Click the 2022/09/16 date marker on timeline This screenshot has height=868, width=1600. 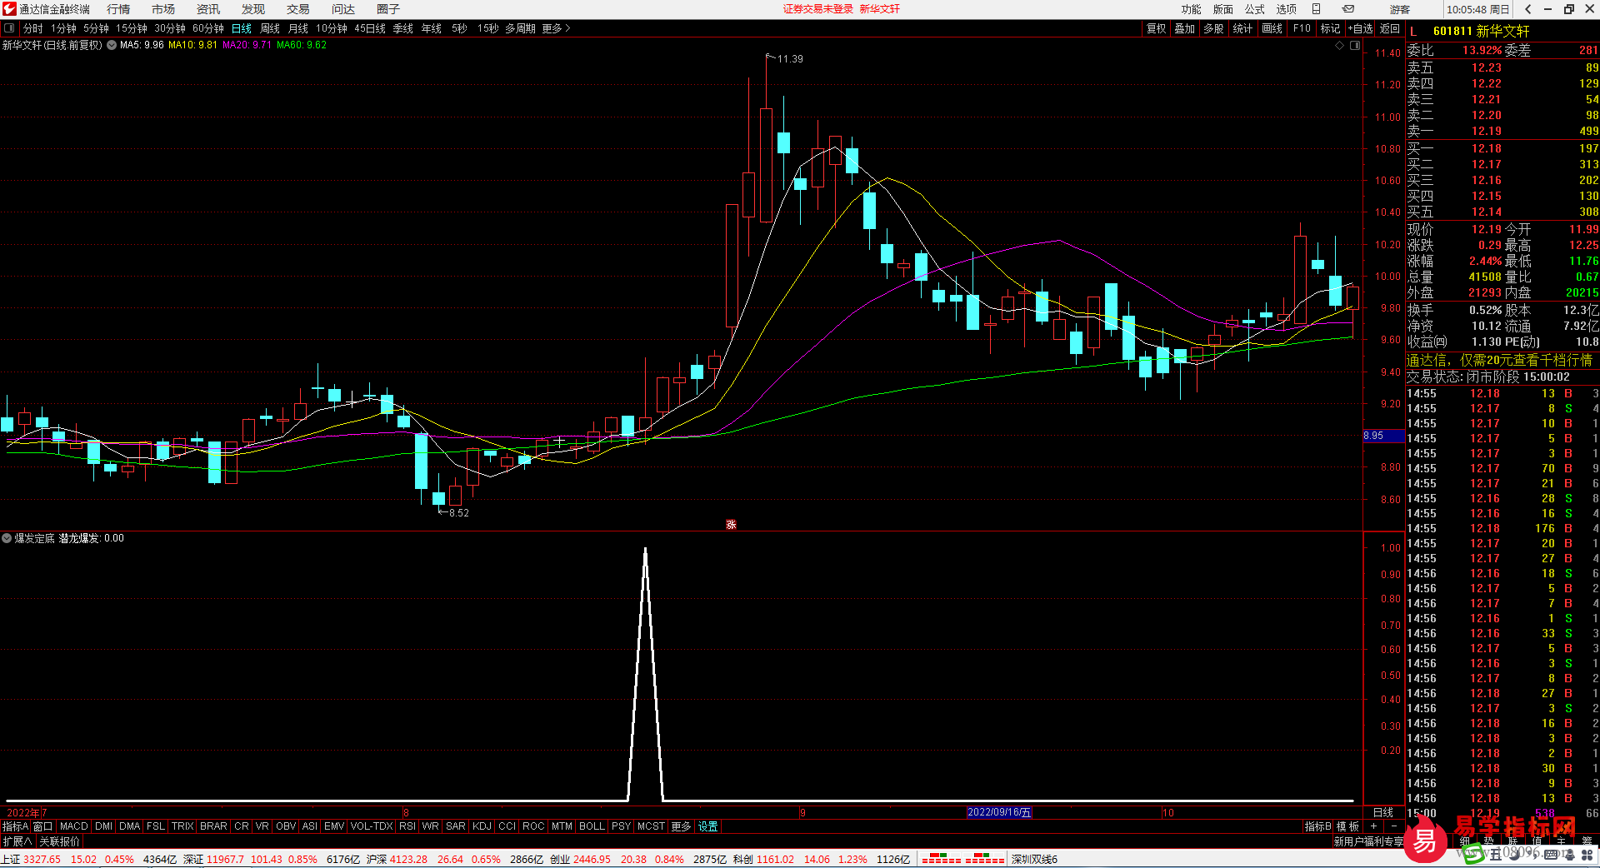[x=999, y=812]
